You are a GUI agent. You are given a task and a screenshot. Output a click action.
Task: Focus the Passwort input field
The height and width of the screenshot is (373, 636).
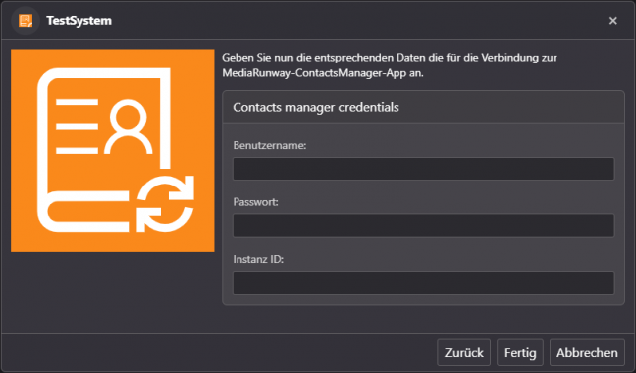423,225
